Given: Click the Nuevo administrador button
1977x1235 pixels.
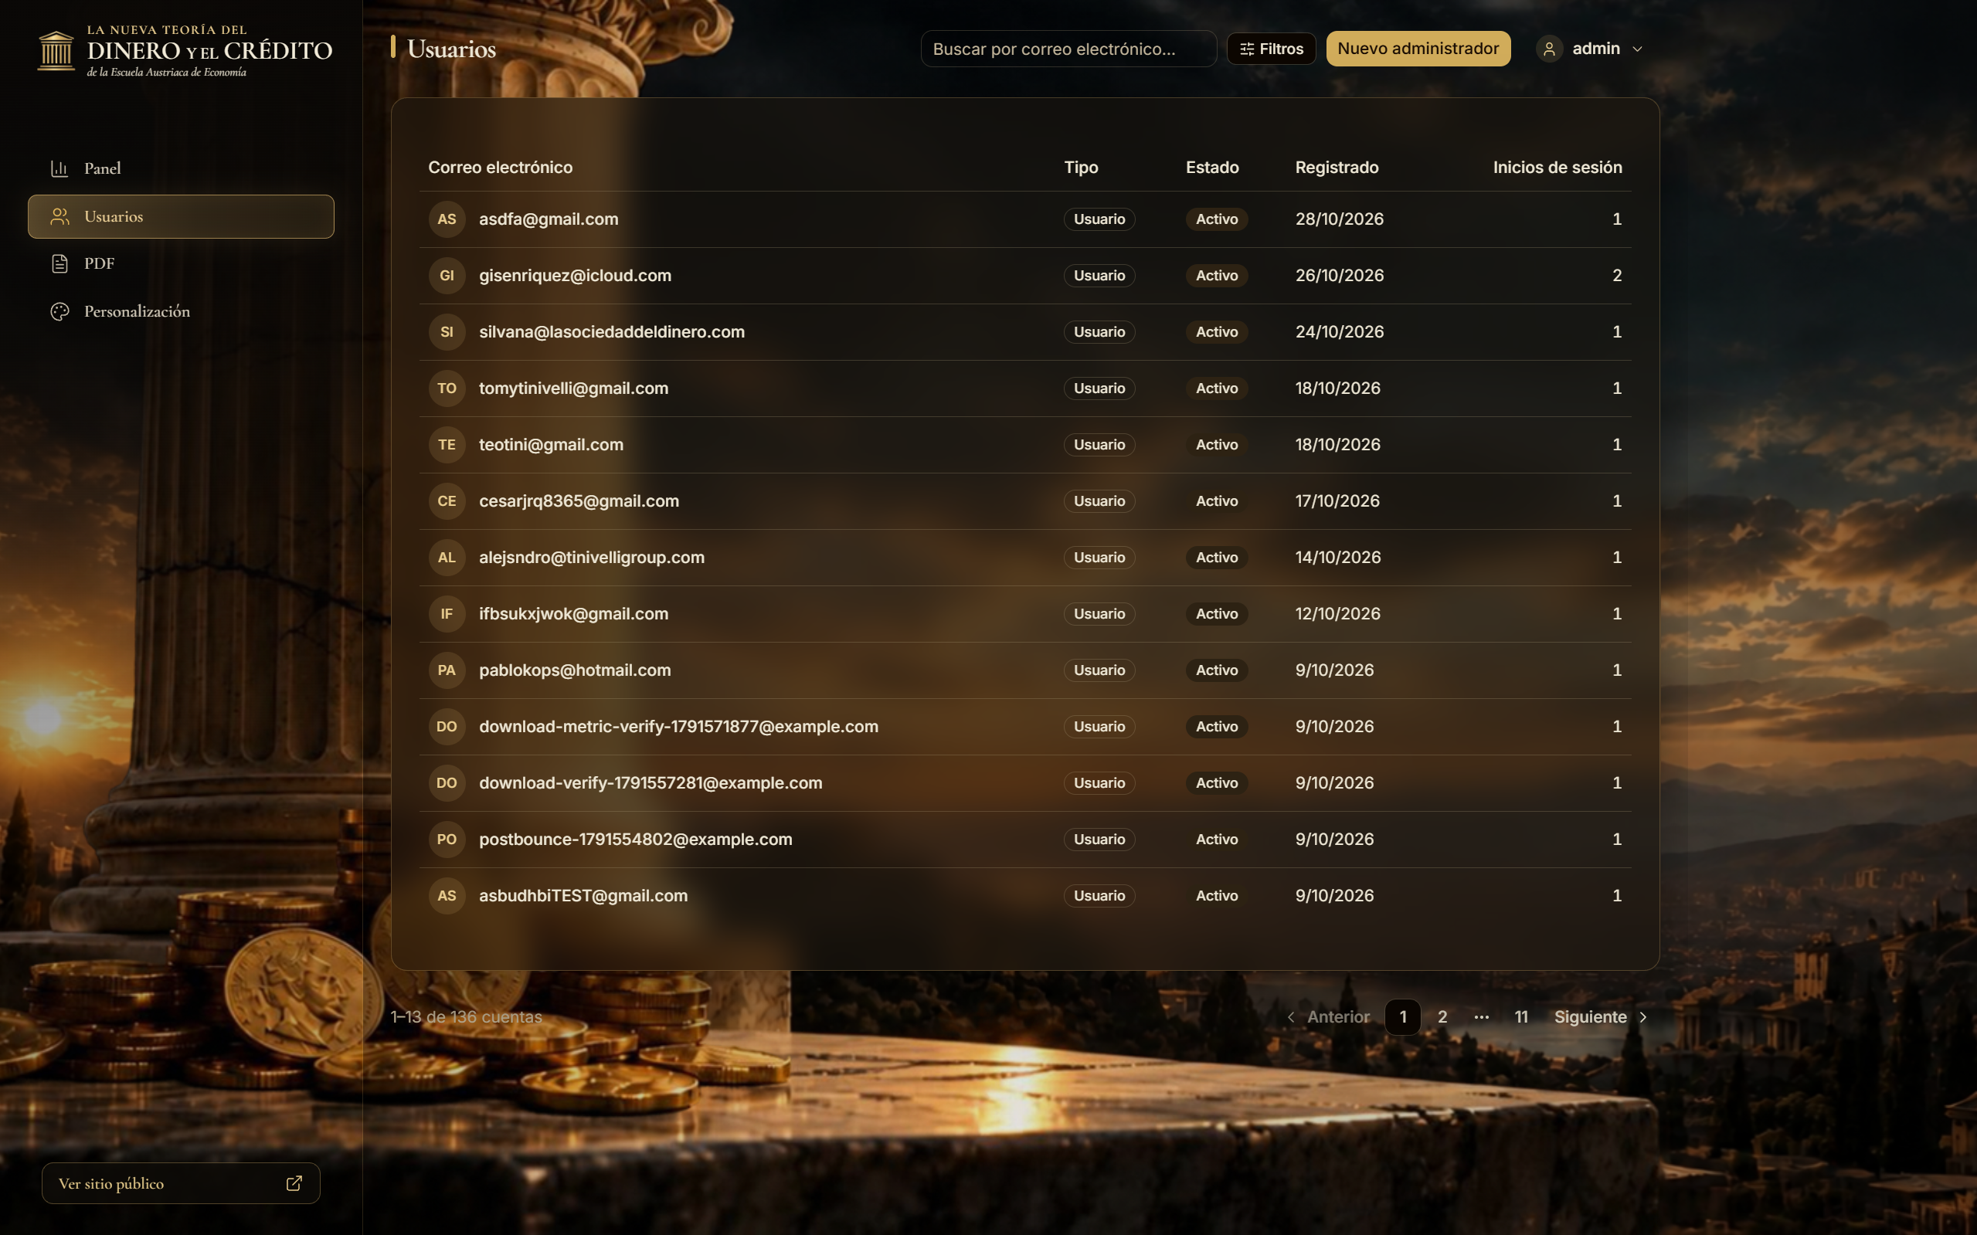Looking at the screenshot, I should tap(1418, 49).
